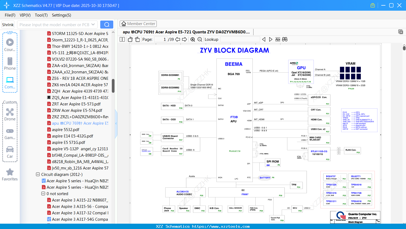Select the Car category icon
406x229 pixels.
point(10,152)
